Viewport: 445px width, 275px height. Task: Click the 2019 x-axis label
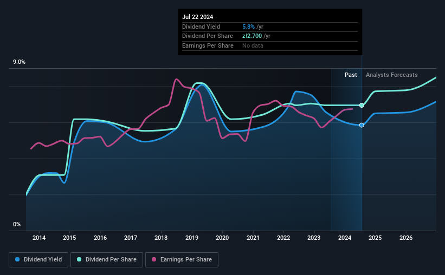pos(192,238)
